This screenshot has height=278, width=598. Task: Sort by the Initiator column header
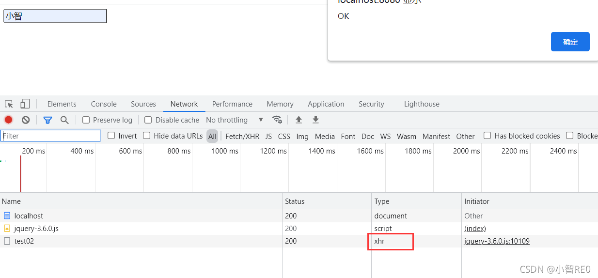pyautogui.click(x=530, y=201)
